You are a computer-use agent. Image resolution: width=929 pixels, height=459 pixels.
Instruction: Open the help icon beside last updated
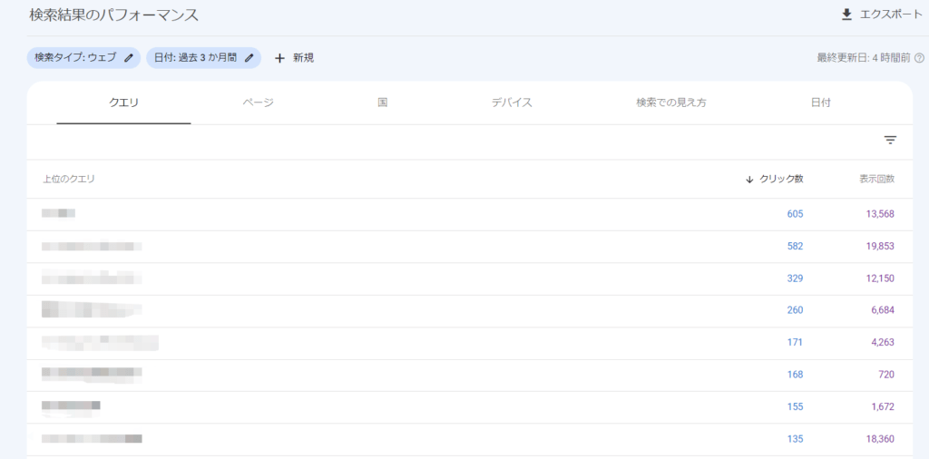(919, 58)
